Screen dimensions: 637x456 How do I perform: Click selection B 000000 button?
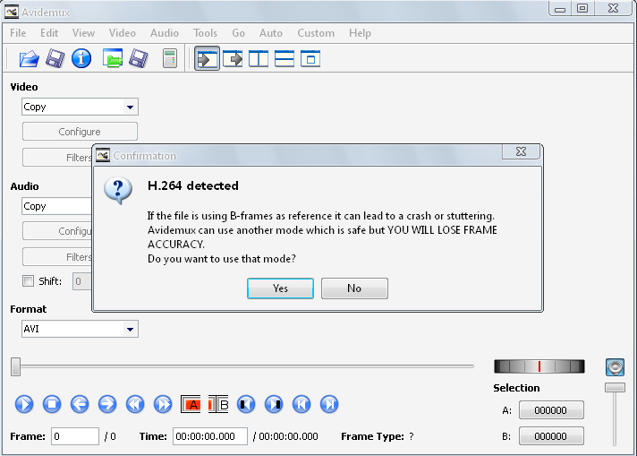pyautogui.click(x=551, y=436)
